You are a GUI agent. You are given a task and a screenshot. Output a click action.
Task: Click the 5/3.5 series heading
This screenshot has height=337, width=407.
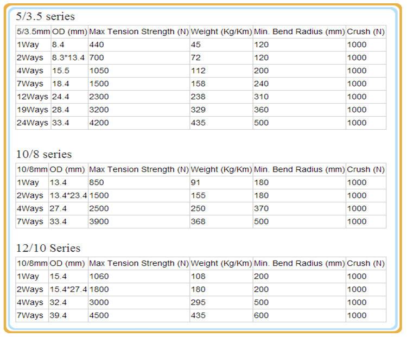(45, 16)
